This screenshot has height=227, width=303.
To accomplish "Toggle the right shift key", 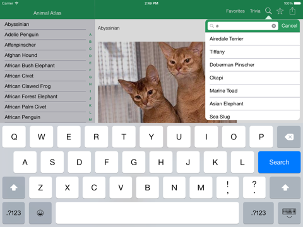I will click(285, 187).
